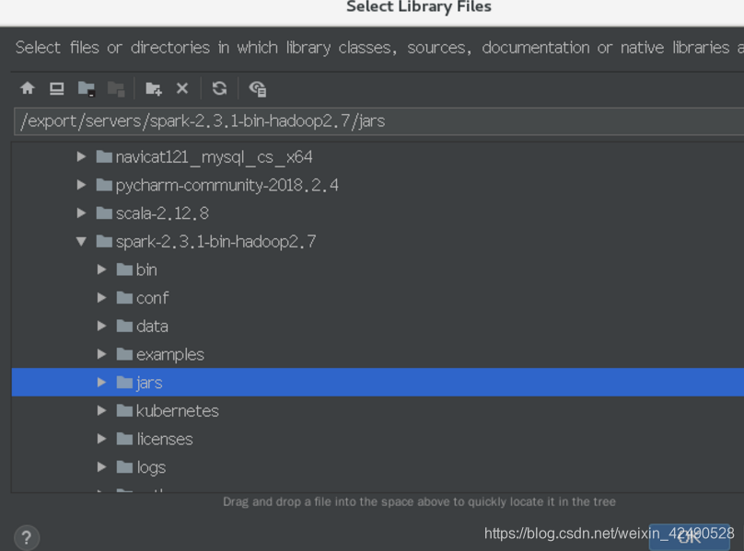This screenshot has width=744, height=551.
Task: Select the conf folder name
Action: coord(152,298)
